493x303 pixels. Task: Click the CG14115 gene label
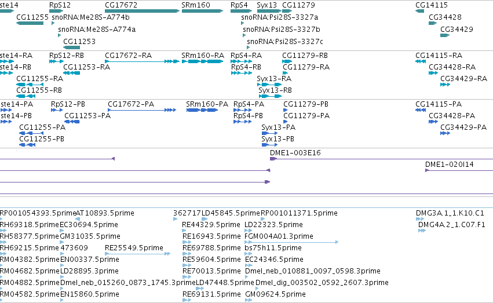tap(432, 5)
